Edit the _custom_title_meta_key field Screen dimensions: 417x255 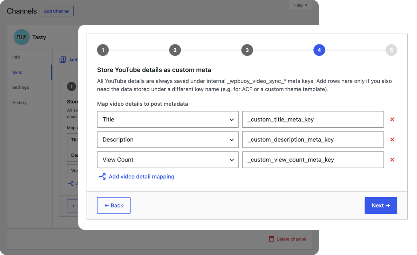(313, 119)
